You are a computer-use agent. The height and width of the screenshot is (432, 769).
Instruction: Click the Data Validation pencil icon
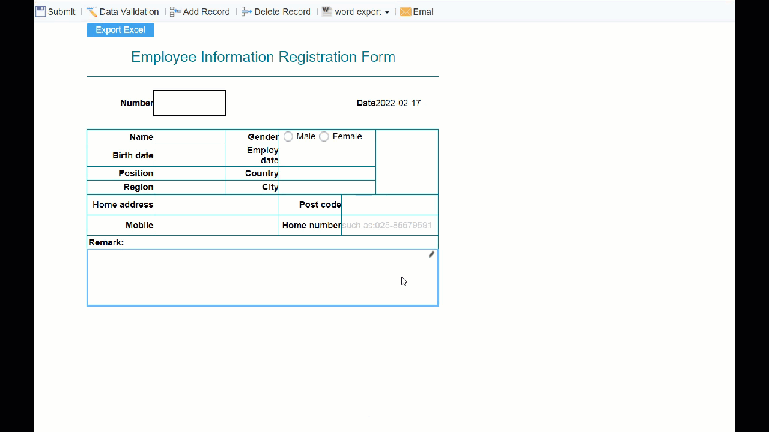point(91,11)
